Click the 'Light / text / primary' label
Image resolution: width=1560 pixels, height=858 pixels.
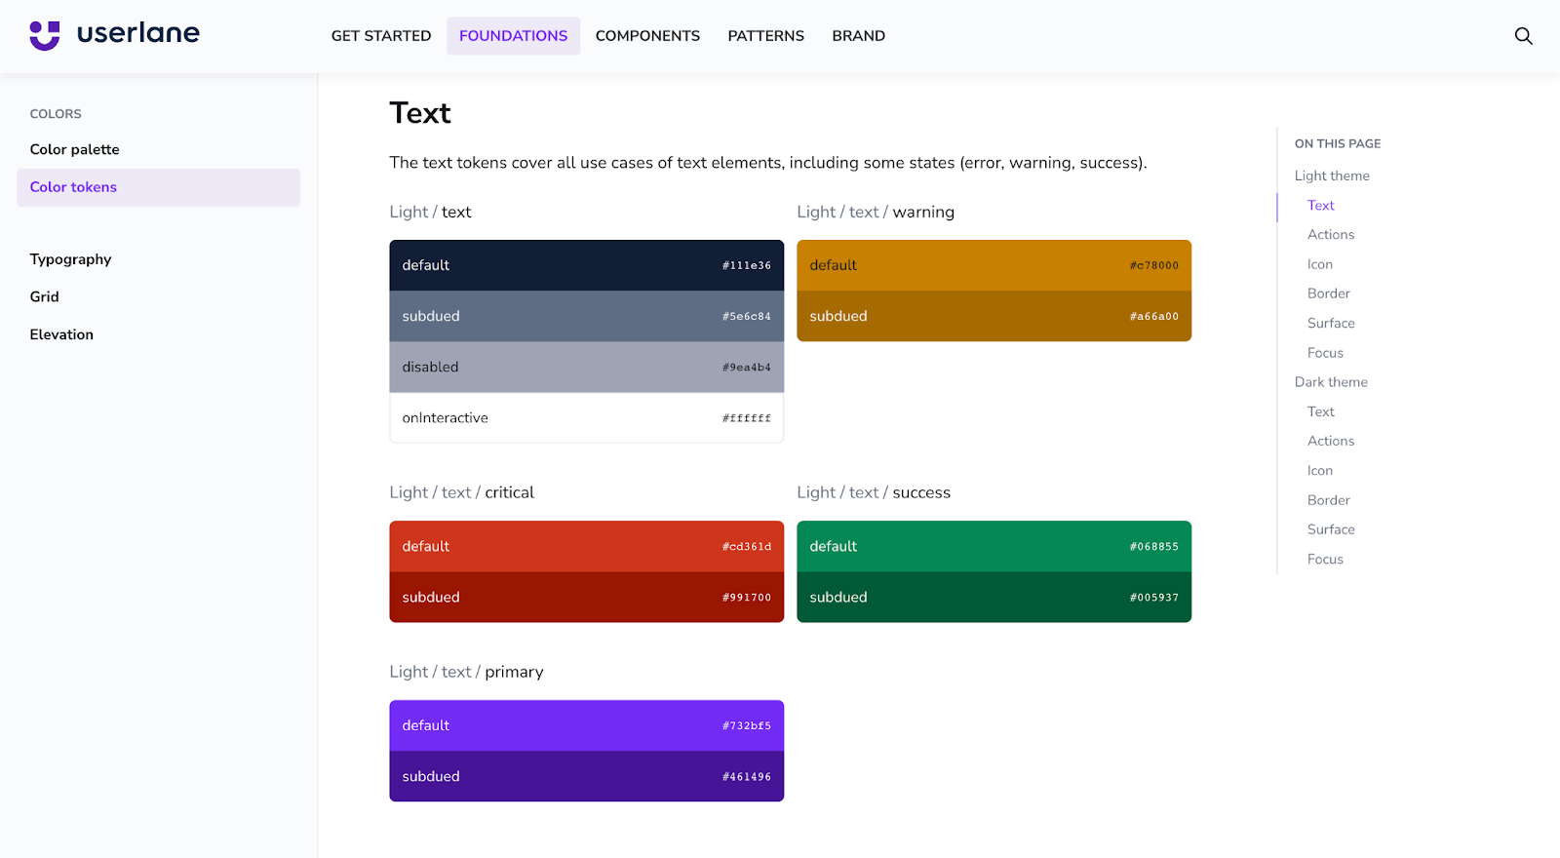pos(466,672)
